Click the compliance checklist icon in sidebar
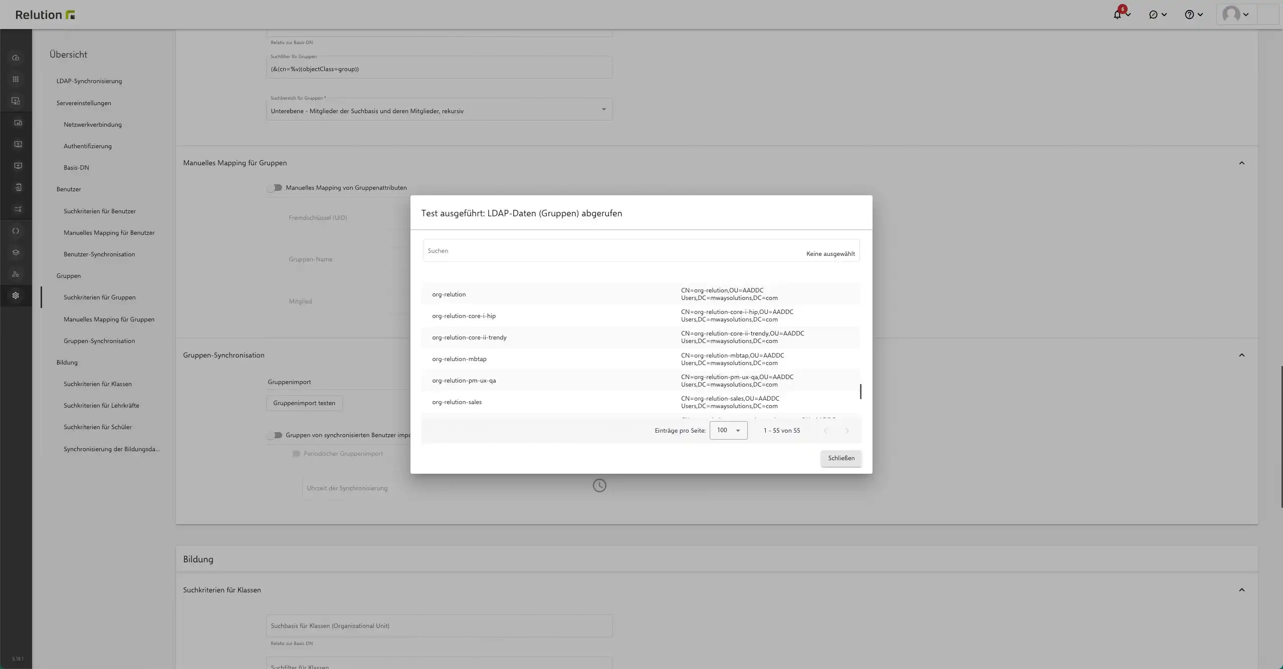The height and width of the screenshot is (669, 1283). 18,209
